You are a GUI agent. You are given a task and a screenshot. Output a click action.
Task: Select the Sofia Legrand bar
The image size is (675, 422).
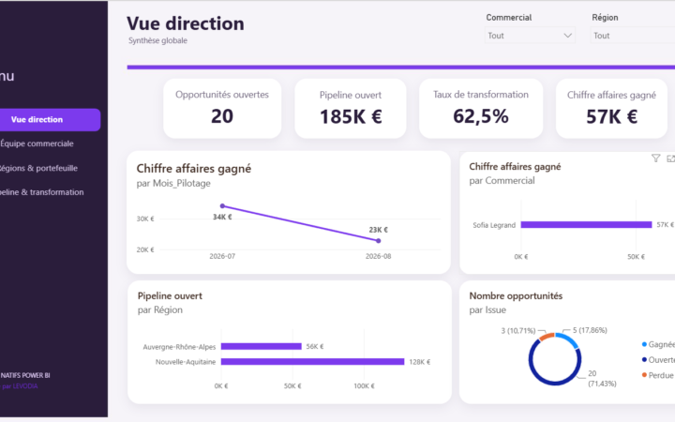(x=586, y=225)
